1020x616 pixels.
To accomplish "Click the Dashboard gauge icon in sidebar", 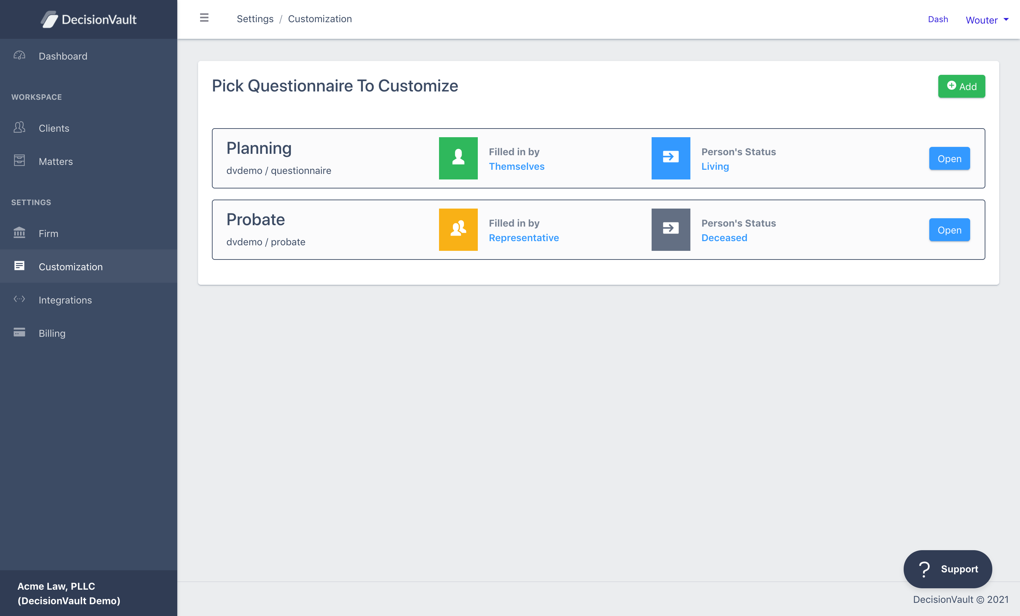I will pyautogui.click(x=19, y=55).
